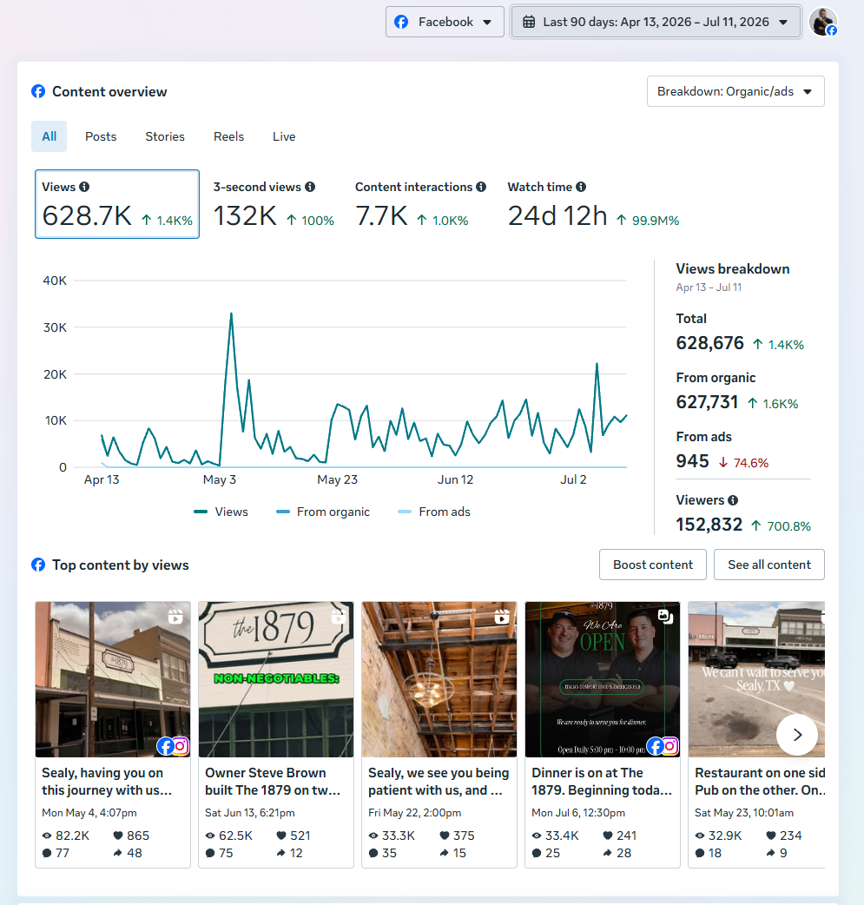Click the Facebook logo beside Top content by views
864x905 pixels.
(38, 565)
